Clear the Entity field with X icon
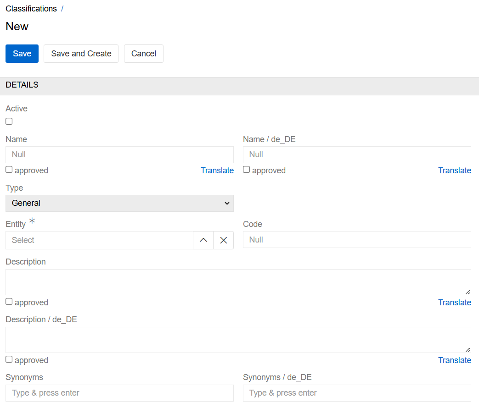Image resolution: width=479 pixels, height=408 pixels. coord(223,240)
